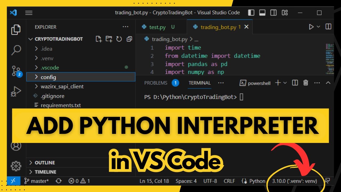Open the Run and Debug view
341x192 pixels.
pos(16,91)
